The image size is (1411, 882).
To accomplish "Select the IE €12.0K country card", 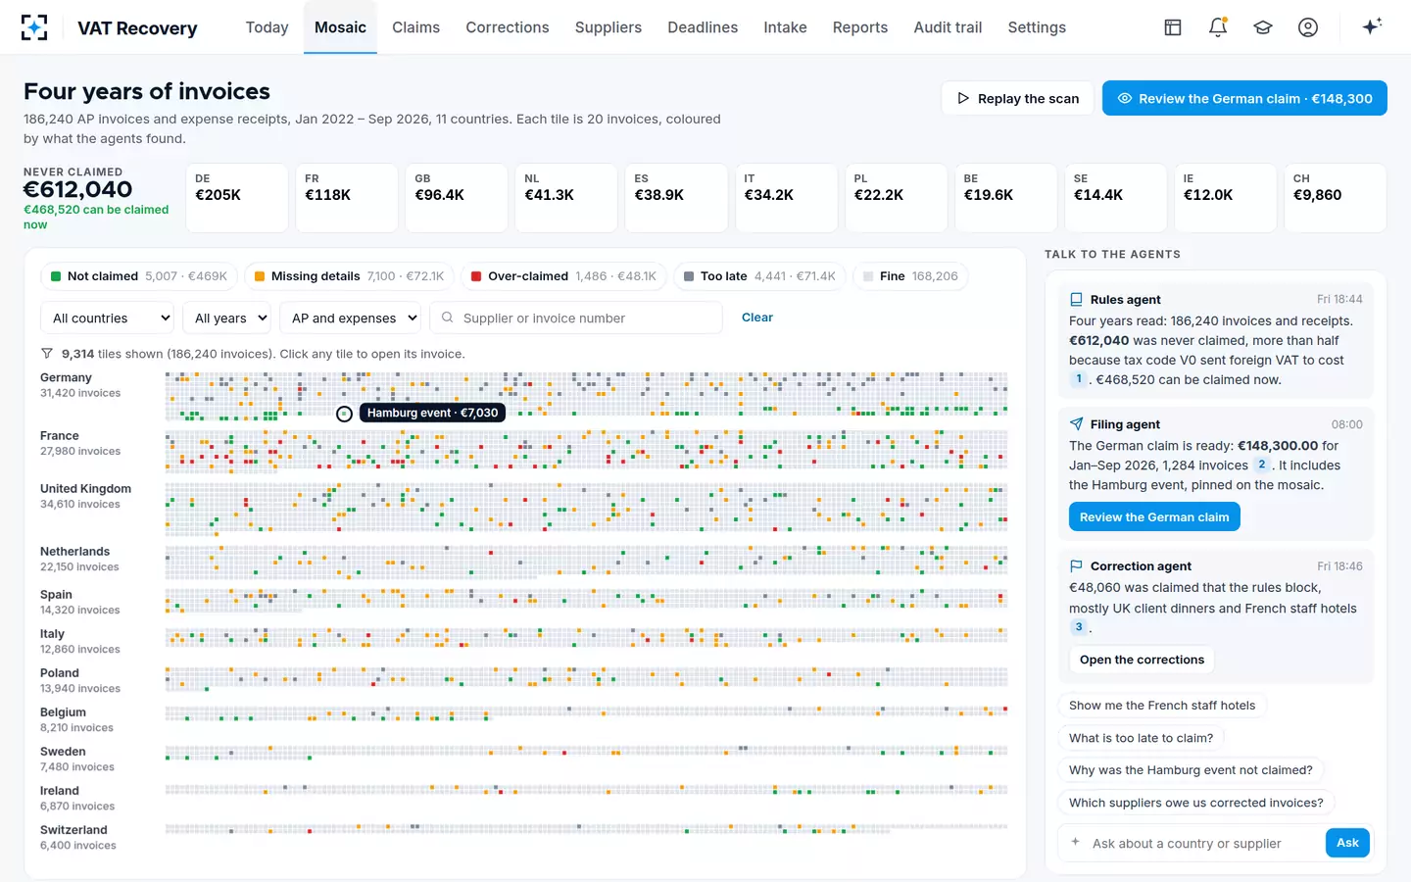I will tap(1224, 198).
